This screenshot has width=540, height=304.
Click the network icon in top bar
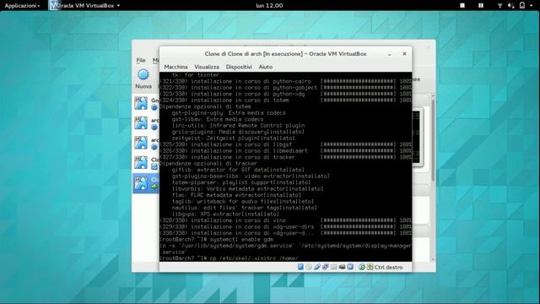[499, 6]
